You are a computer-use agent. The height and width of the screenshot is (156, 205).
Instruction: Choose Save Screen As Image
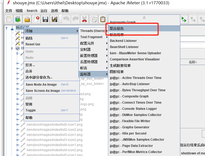pyautogui.click(x=52, y=91)
